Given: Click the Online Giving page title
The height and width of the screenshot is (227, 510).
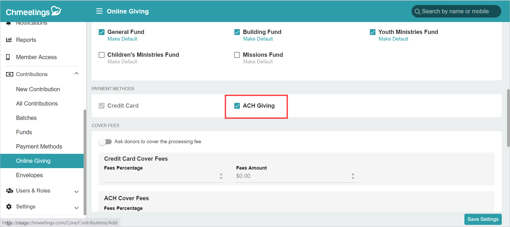Looking at the screenshot, I should pos(128,11).
